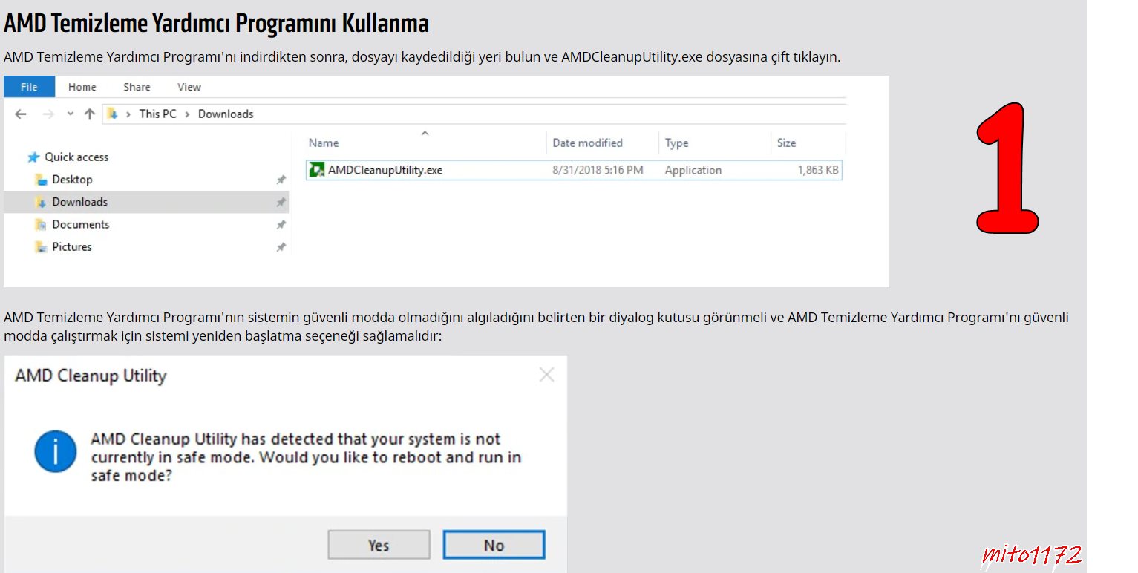Open Documents in the navigation pane

click(80, 224)
